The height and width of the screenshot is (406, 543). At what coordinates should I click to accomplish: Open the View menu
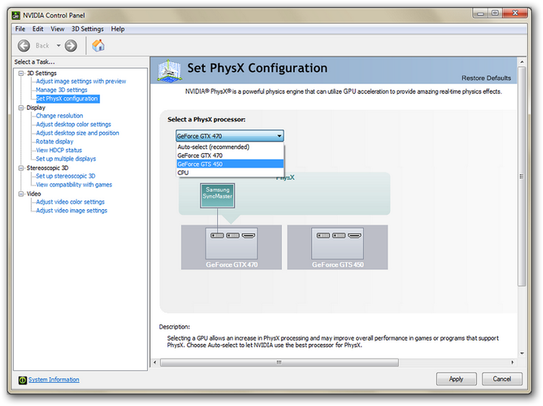57,29
